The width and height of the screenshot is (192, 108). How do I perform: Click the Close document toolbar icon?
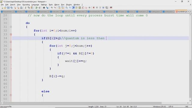click(15, 7)
